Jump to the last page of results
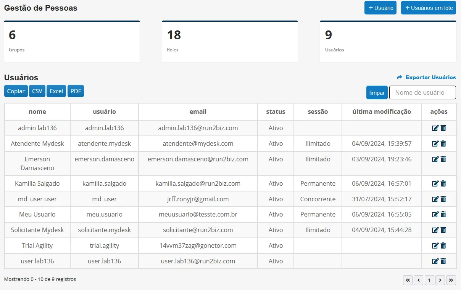 click(451, 280)
